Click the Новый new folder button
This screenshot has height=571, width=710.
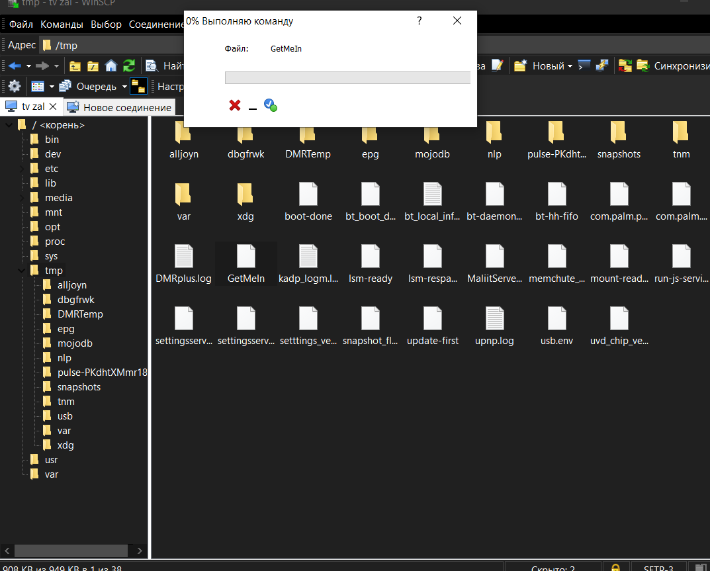tap(540, 66)
